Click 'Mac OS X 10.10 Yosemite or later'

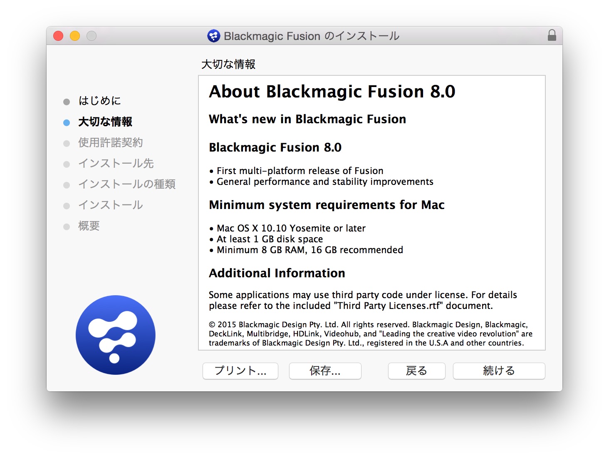pyautogui.click(x=291, y=228)
